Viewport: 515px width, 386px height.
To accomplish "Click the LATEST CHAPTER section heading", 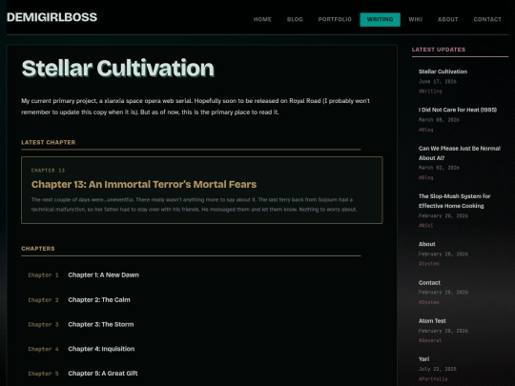I will (x=49, y=142).
